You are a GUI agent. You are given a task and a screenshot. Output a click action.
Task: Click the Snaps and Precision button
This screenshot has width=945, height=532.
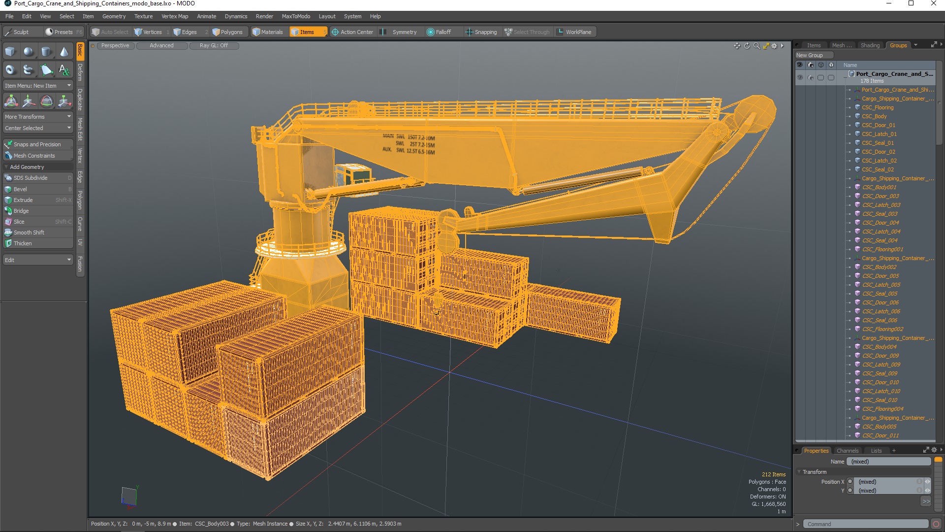(38, 144)
